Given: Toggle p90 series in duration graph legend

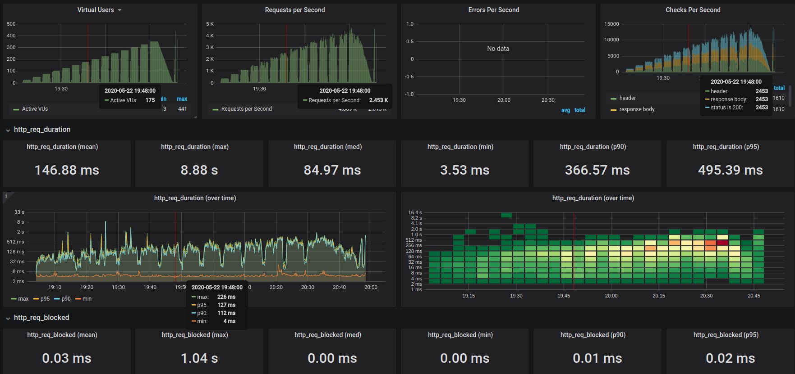Looking at the screenshot, I should 66,299.
